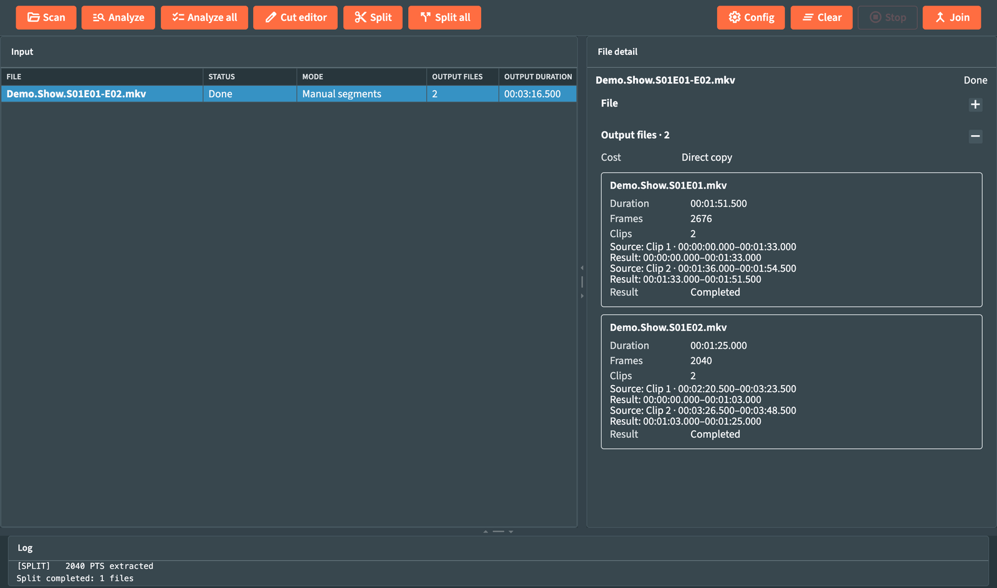Screen dimensions: 997x588
Task: Select Demo.Show.S01E01-E02.mkv row
Action: 289,94
